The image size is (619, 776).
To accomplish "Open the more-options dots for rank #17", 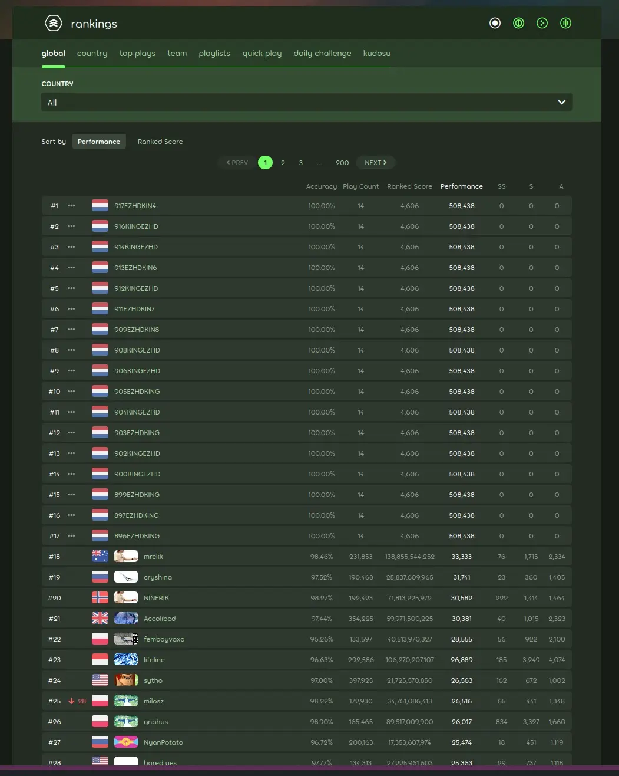I will point(71,536).
